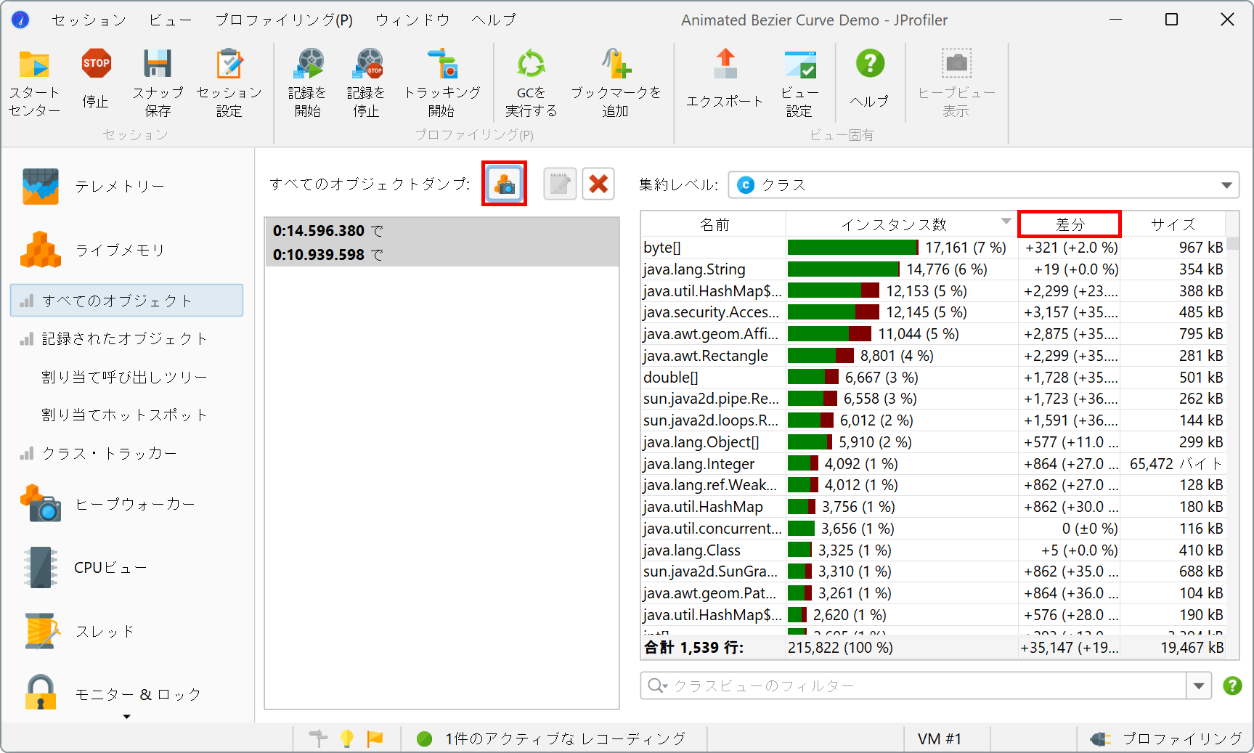Select 割り当て呼び出しツリー view
This screenshot has height=753, width=1254.
[127, 377]
